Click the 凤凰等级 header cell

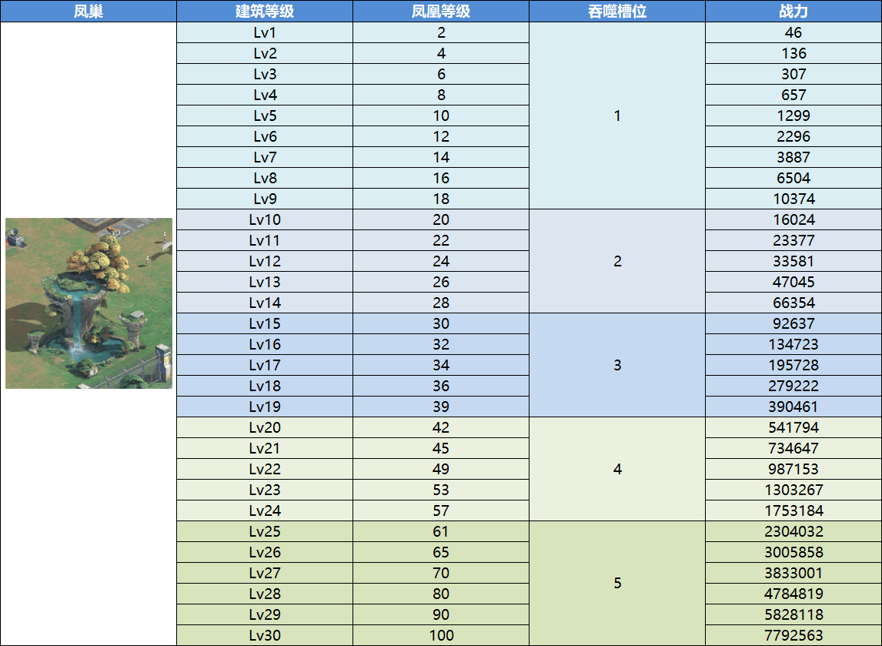coord(440,12)
